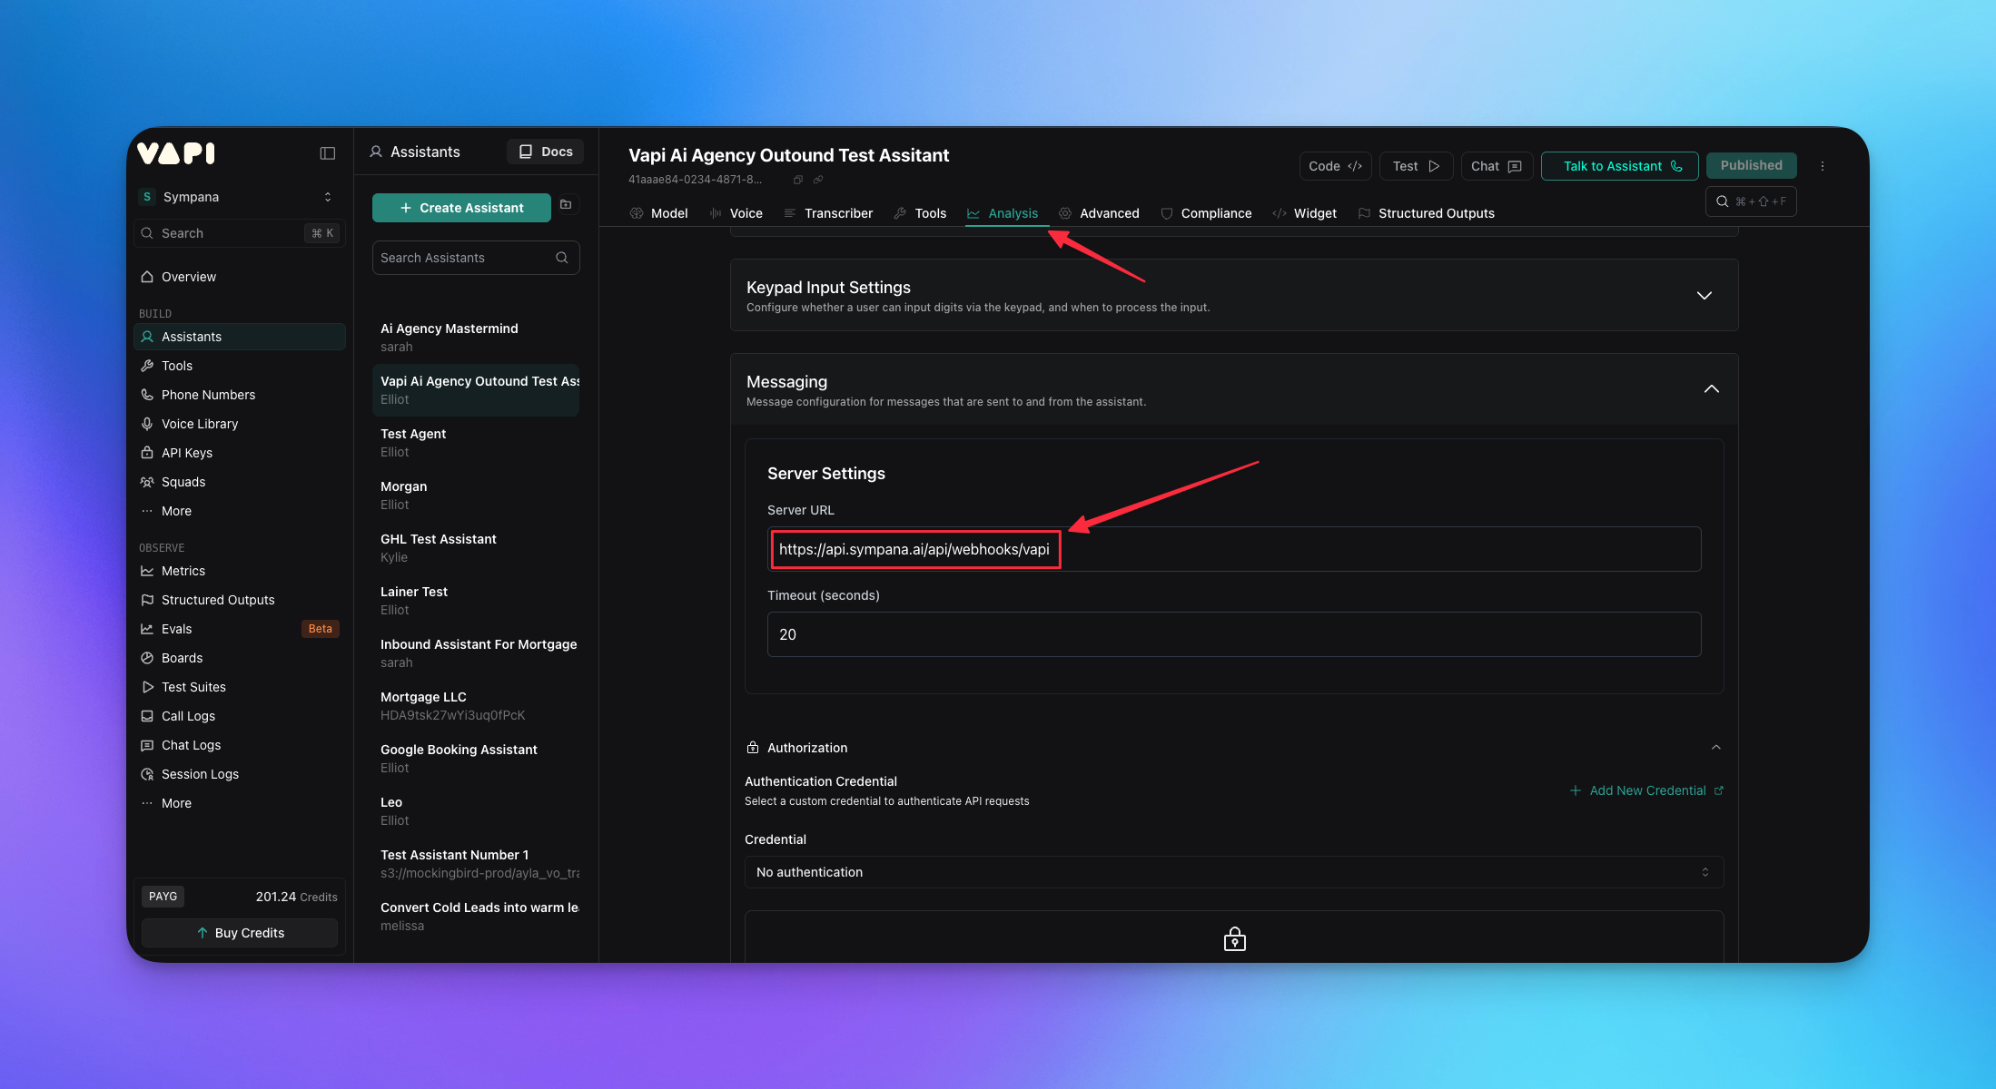
Task: Select Leo assistant
Action: click(x=476, y=811)
